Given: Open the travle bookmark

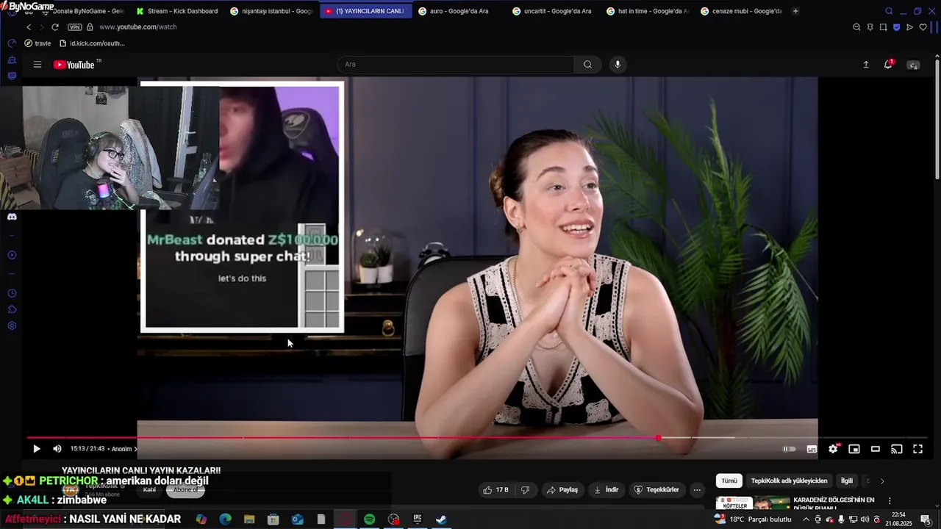Looking at the screenshot, I should [x=37, y=43].
